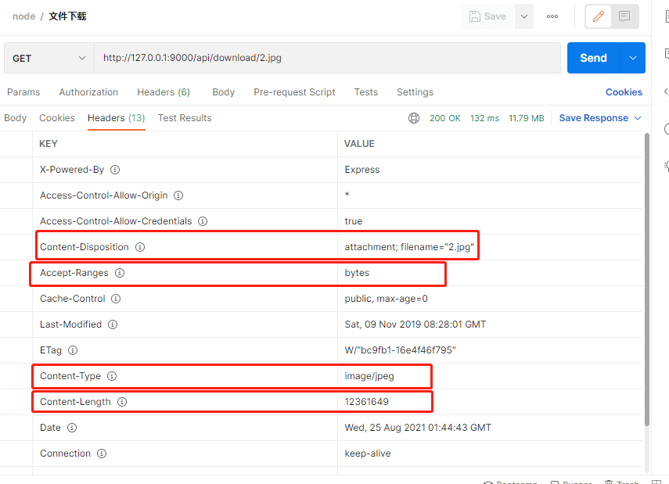Click info icon next to Date
Screen dimensions: 669x484
(72, 428)
